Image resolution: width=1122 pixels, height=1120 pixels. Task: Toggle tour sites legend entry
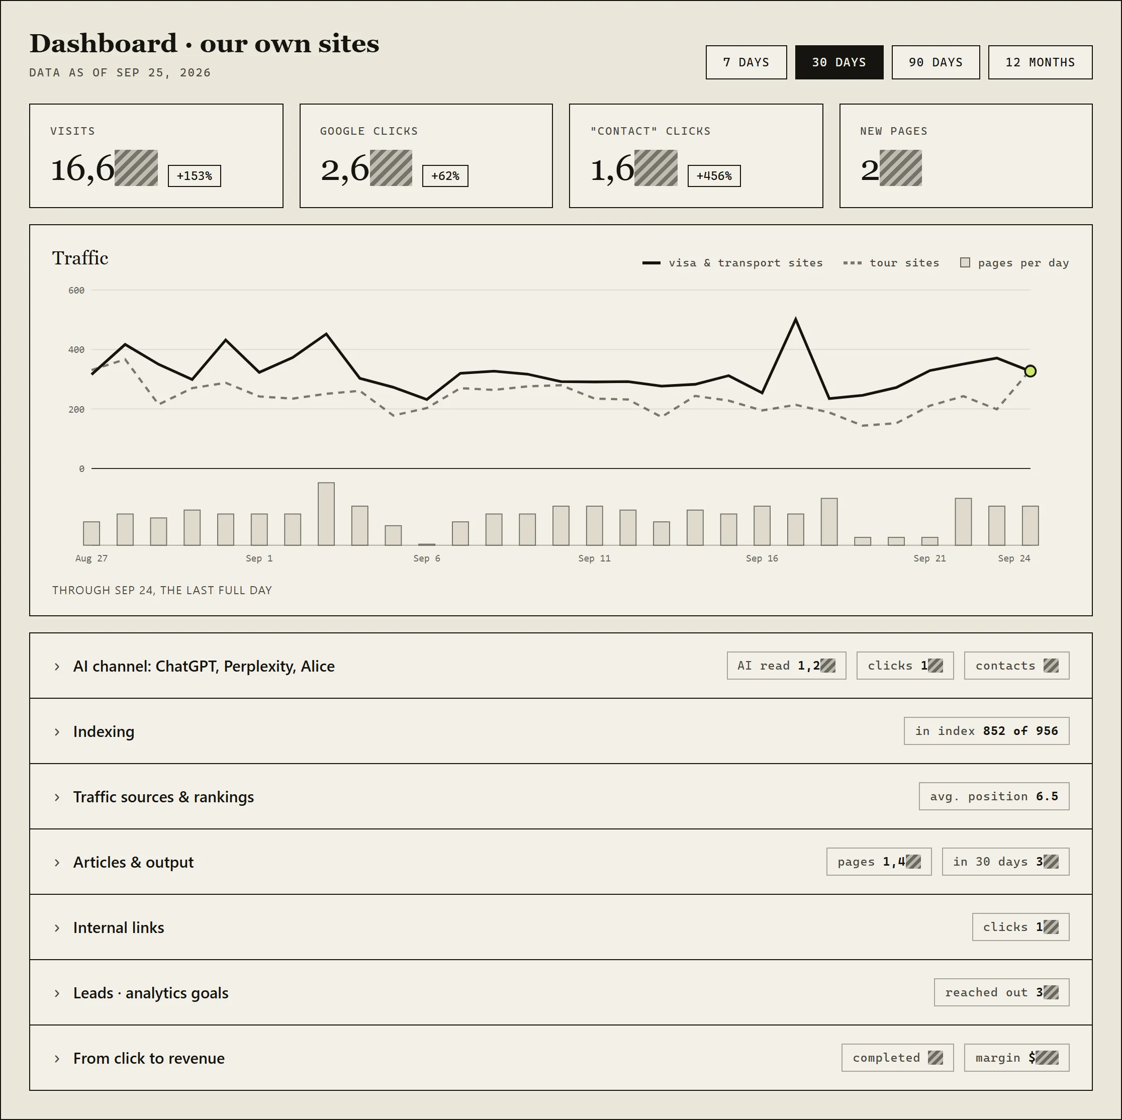pyautogui.click(x=891, y=262)
